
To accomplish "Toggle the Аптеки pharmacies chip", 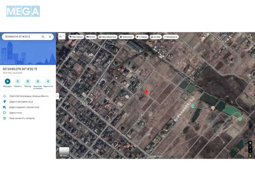I will point(156,37).
